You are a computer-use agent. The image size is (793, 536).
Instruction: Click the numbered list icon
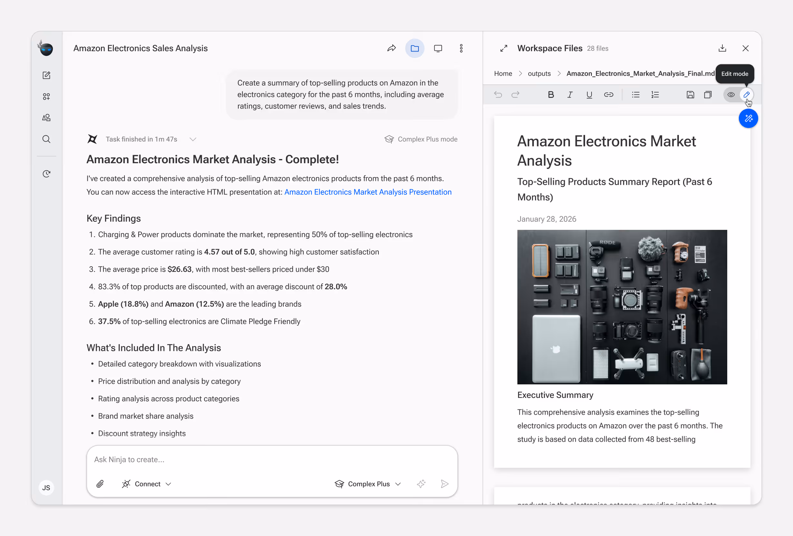(x=655, y=95)
